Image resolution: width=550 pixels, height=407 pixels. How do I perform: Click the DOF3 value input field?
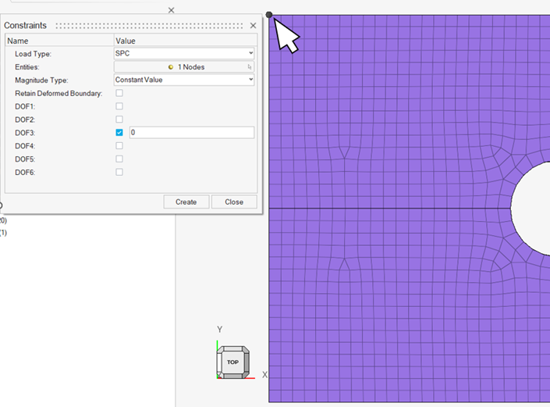[x=191, y=133]
